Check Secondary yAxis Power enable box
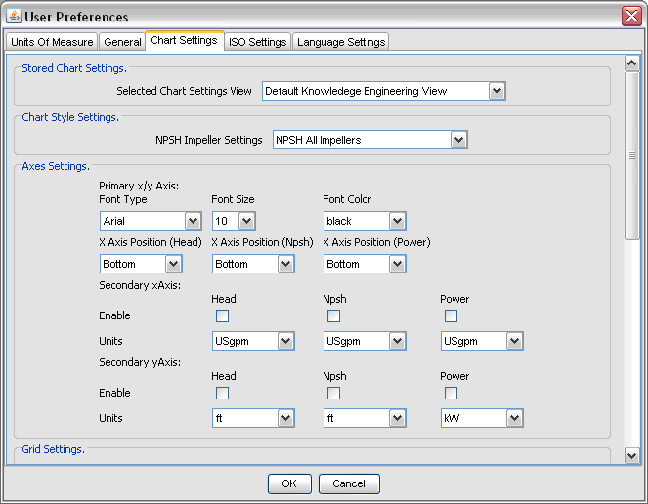Image resolution: width=648 pixels, height=504 pixels. (451, 393)
